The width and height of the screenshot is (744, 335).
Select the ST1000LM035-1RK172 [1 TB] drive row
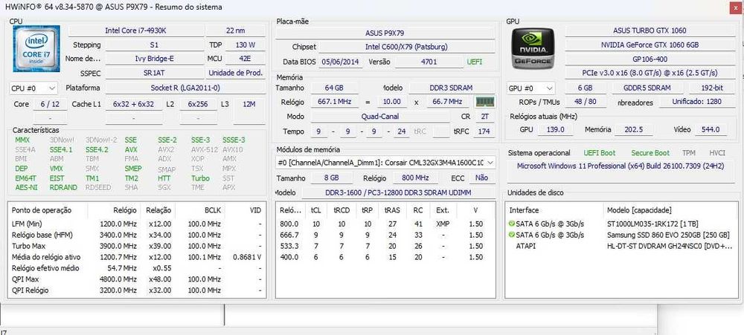point(621,224)
